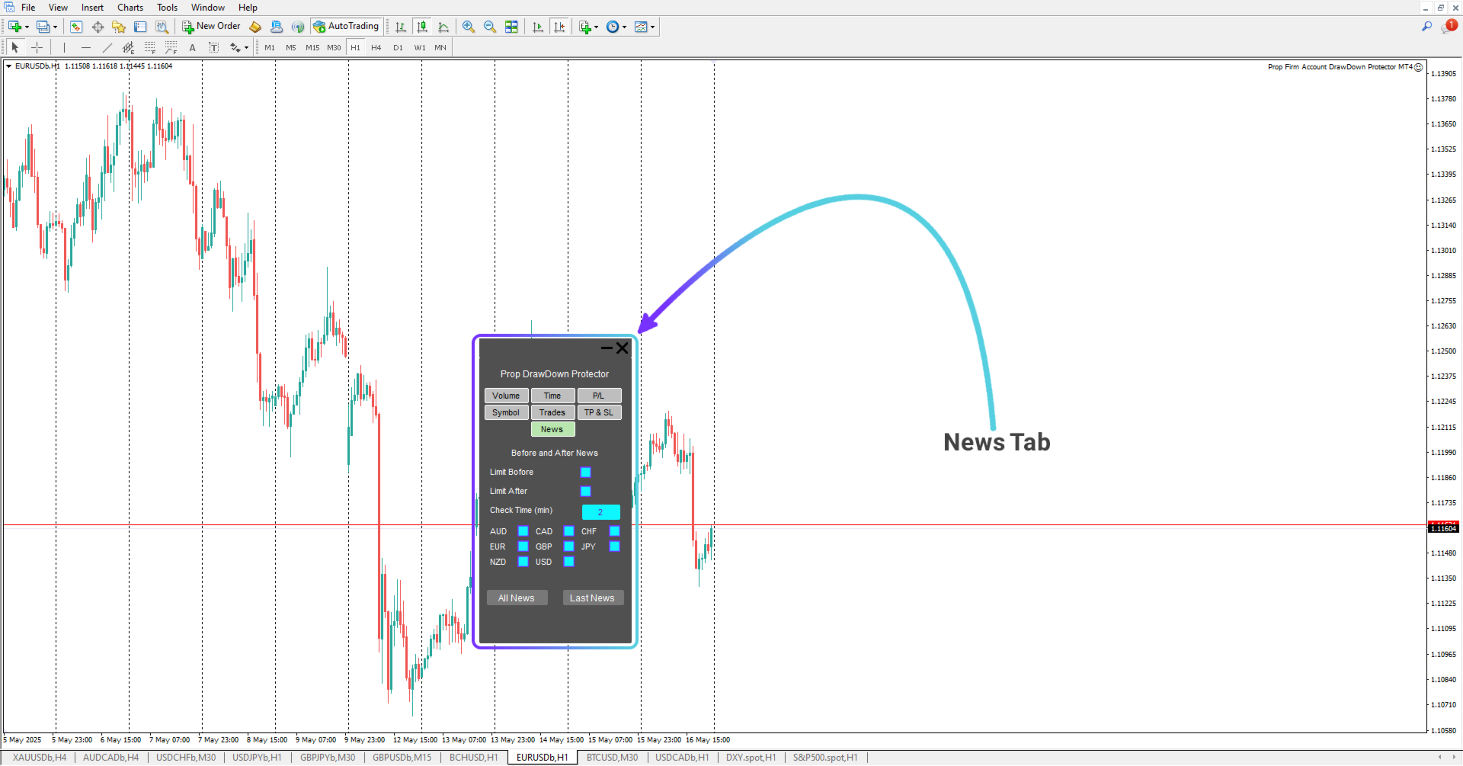Tile the open chart windows
This screenshot has height=766, width=1463.
(512, 27)
